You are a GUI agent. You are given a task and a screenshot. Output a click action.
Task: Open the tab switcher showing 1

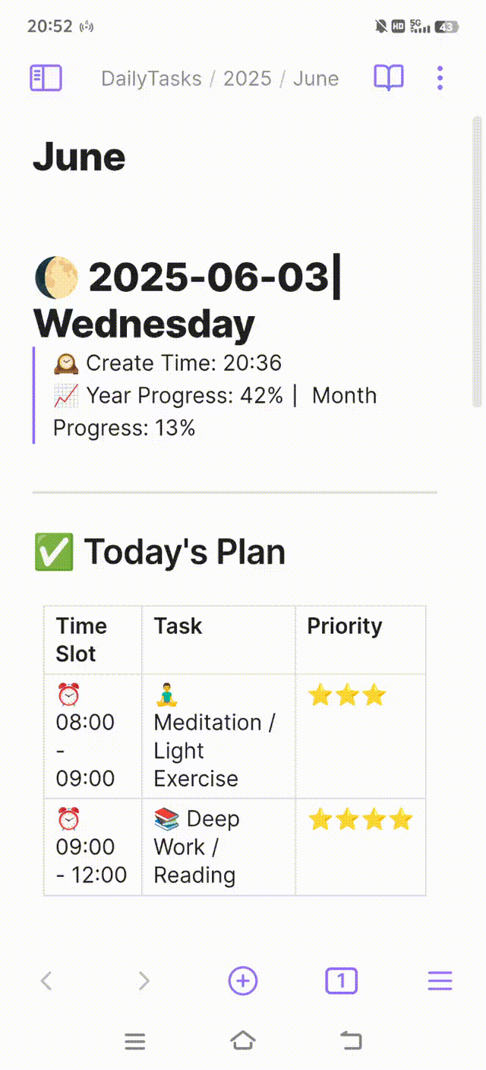[341, 981]
